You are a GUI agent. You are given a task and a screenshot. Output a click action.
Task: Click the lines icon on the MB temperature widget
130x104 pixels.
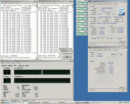click(85, 26)
